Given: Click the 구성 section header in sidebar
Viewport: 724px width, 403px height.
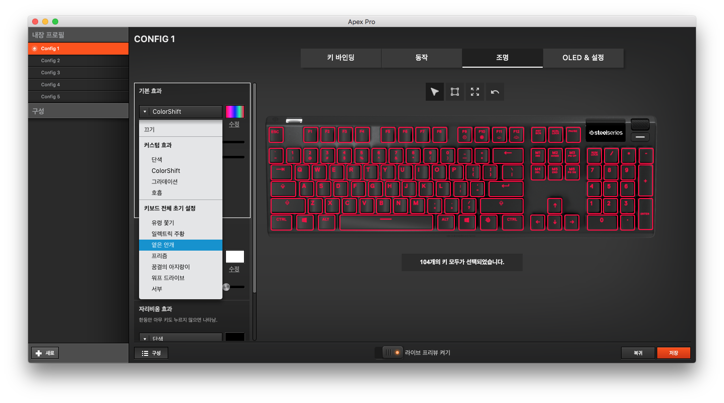Looking at the screenshot, I should 78,111.
